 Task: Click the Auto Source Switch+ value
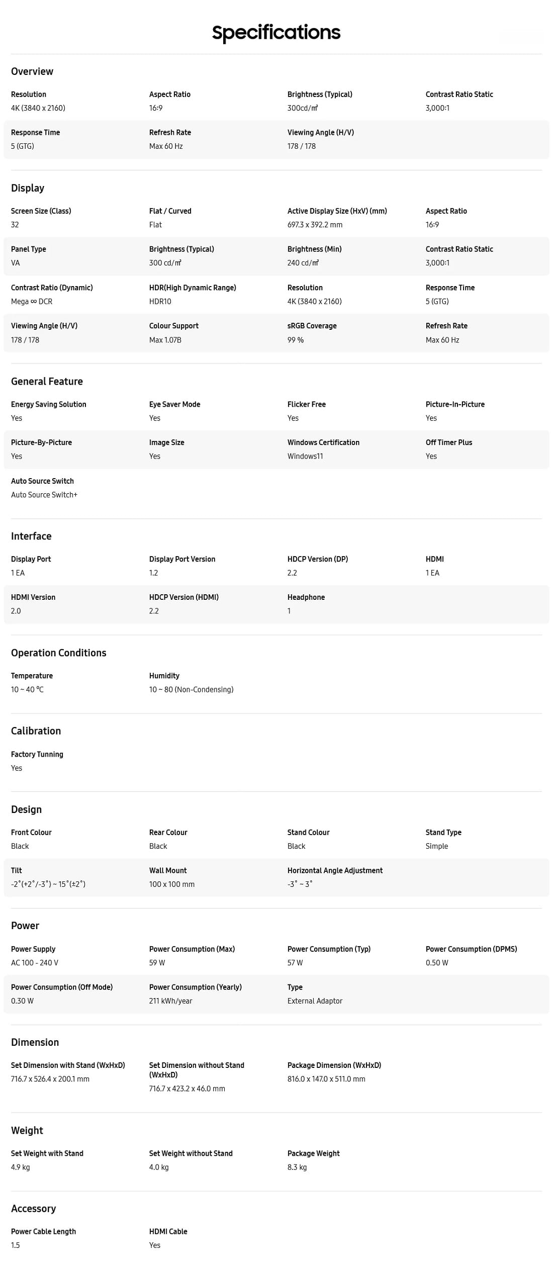click(44, 495)
